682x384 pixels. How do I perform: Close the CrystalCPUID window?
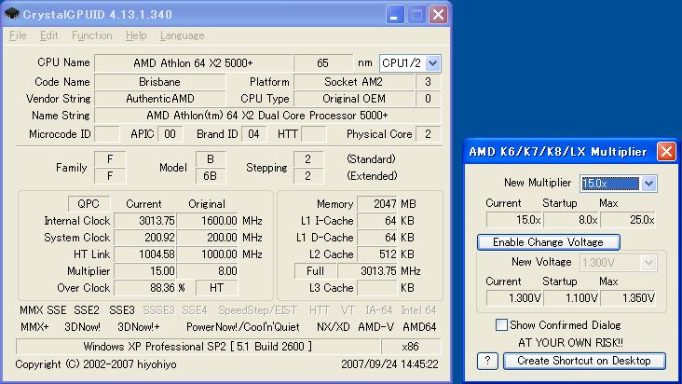tap(436, 14)
